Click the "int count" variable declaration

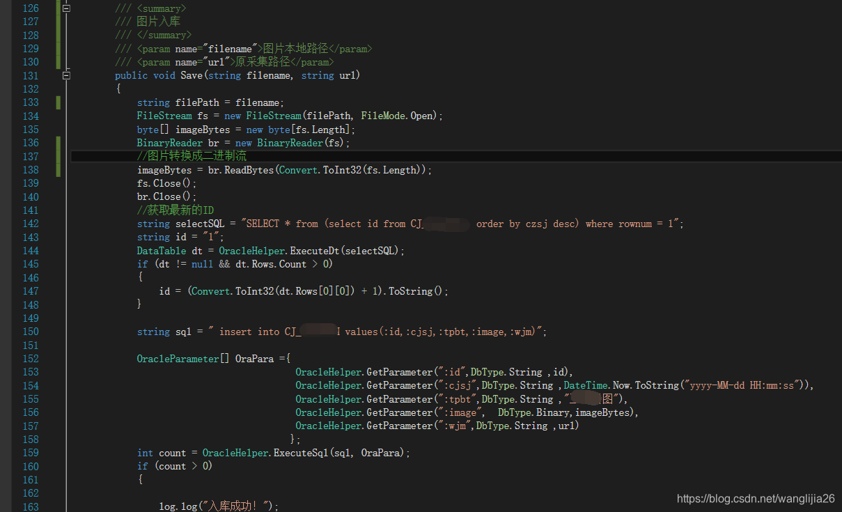click(x=162, y=453)
